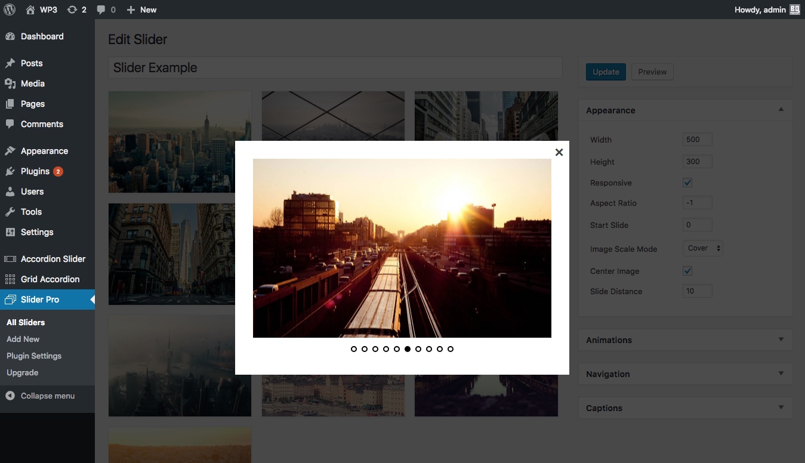Click the Slider Example title field
Image resolution: width=805 pixels, height=463 pixels.
point(335,67)
